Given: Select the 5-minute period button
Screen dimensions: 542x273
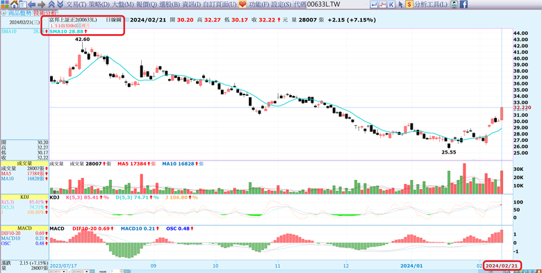Looking at the screenshot, I should [x=56, y=26].
